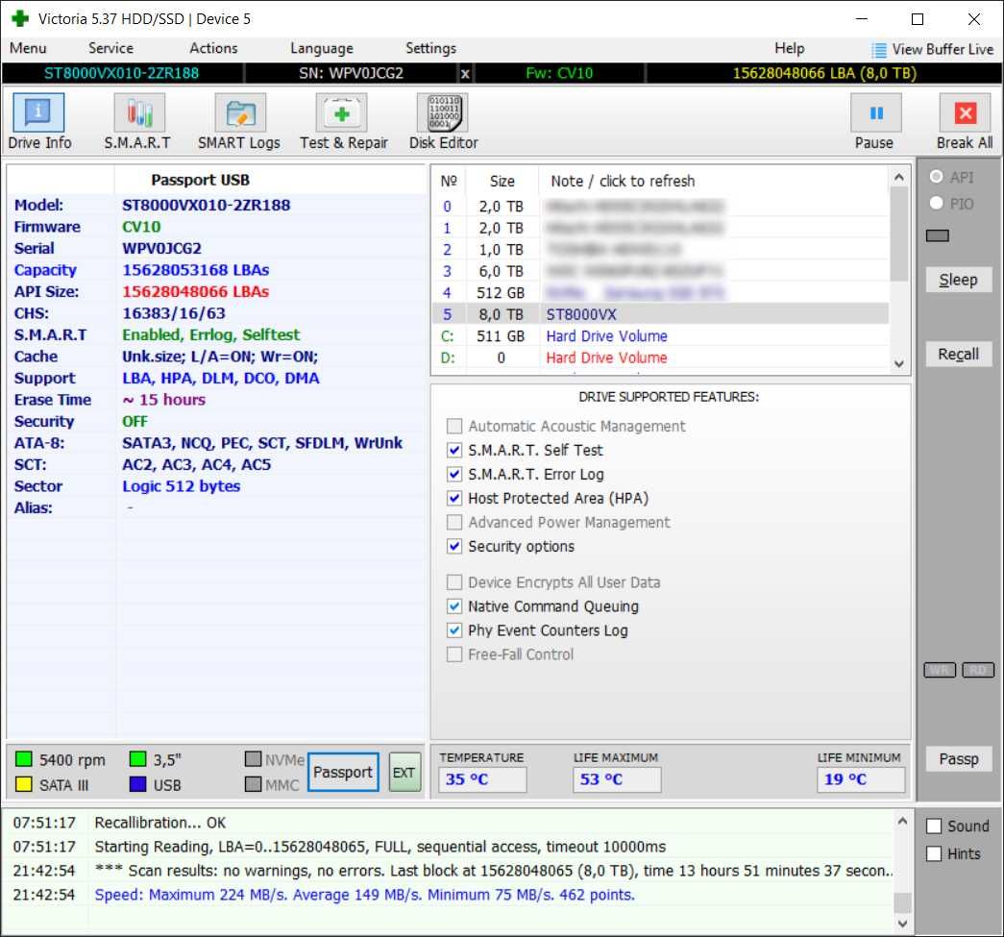Open the Settings menu
The width and height of the screenshot is (1004, 937).
(x=431, y=48)
